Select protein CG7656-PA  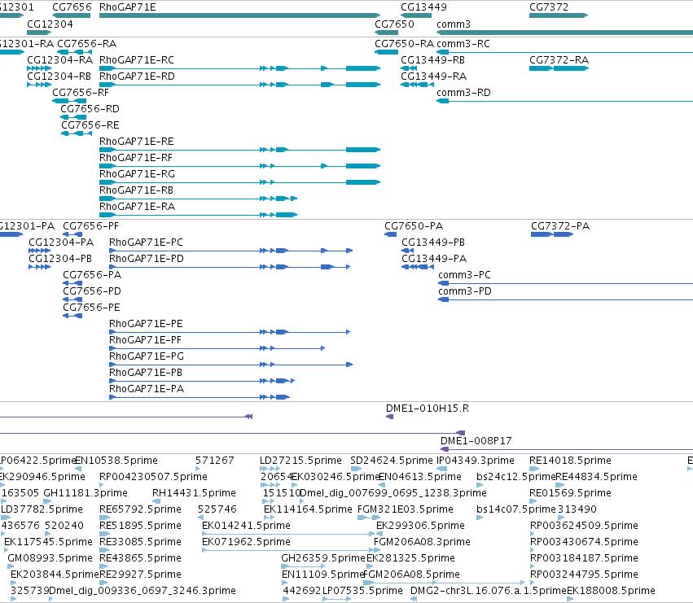(72, 283)
